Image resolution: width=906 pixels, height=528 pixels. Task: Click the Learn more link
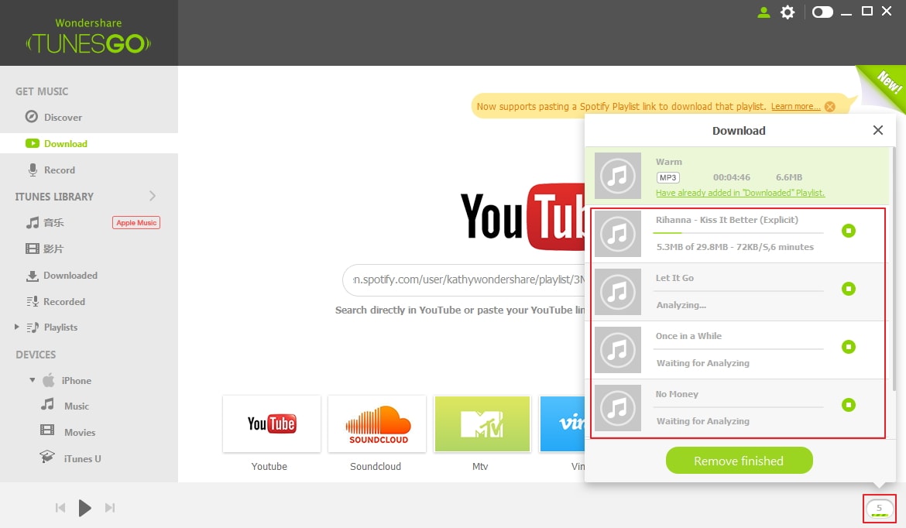coord(795,106)
